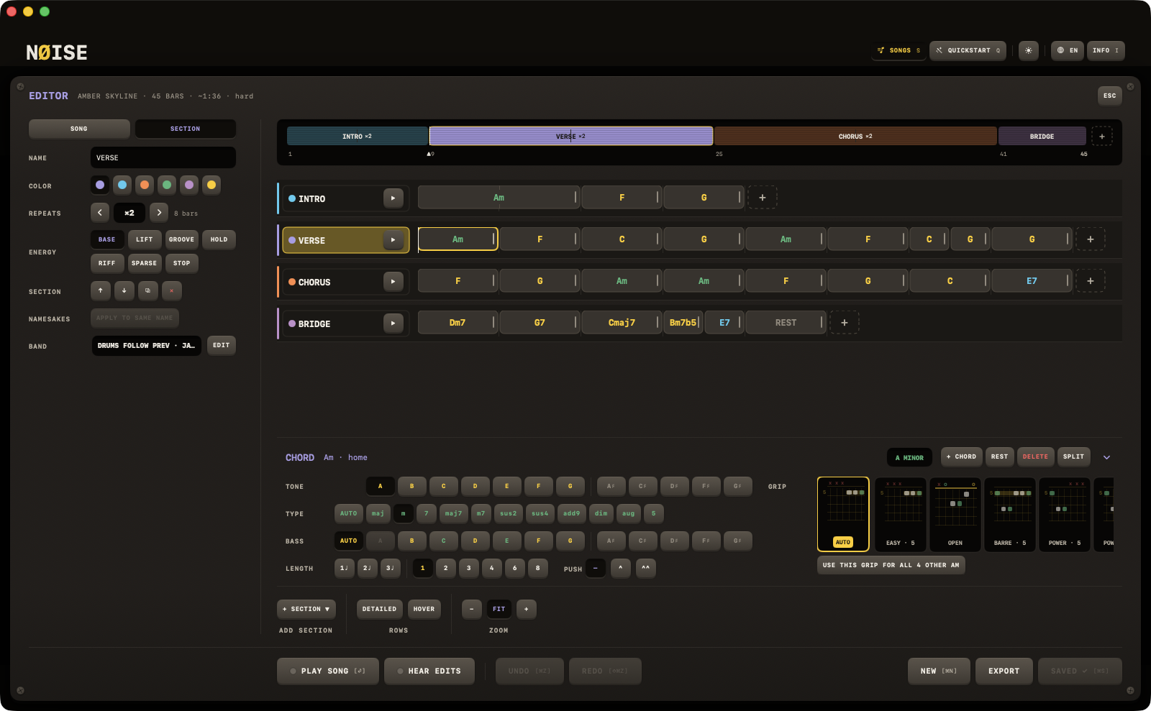The image size is (1151, 711).
Task: Add chord to BRIDGE row
Action: click(845, 323)
